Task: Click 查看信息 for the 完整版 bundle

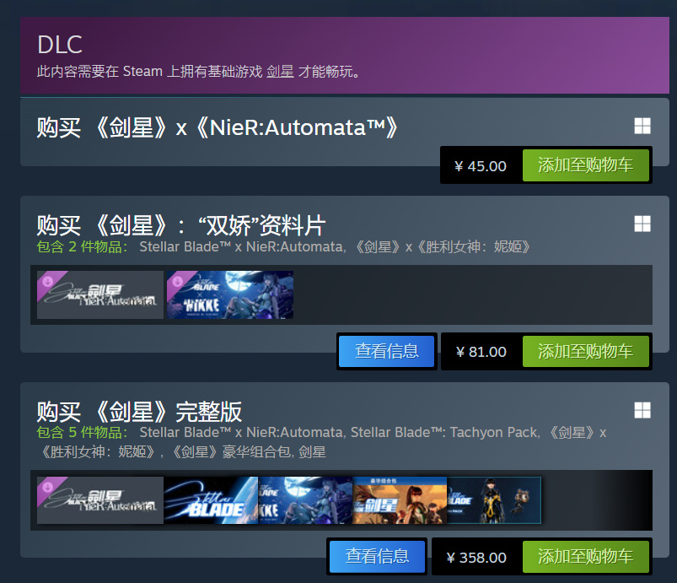Action: tap(377, 556)
